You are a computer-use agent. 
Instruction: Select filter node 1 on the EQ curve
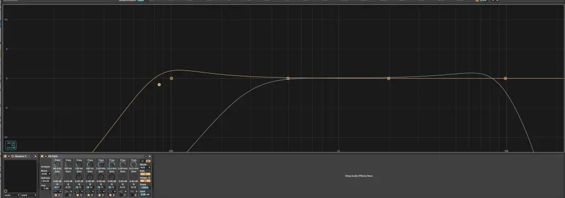[x=159, y=85]
